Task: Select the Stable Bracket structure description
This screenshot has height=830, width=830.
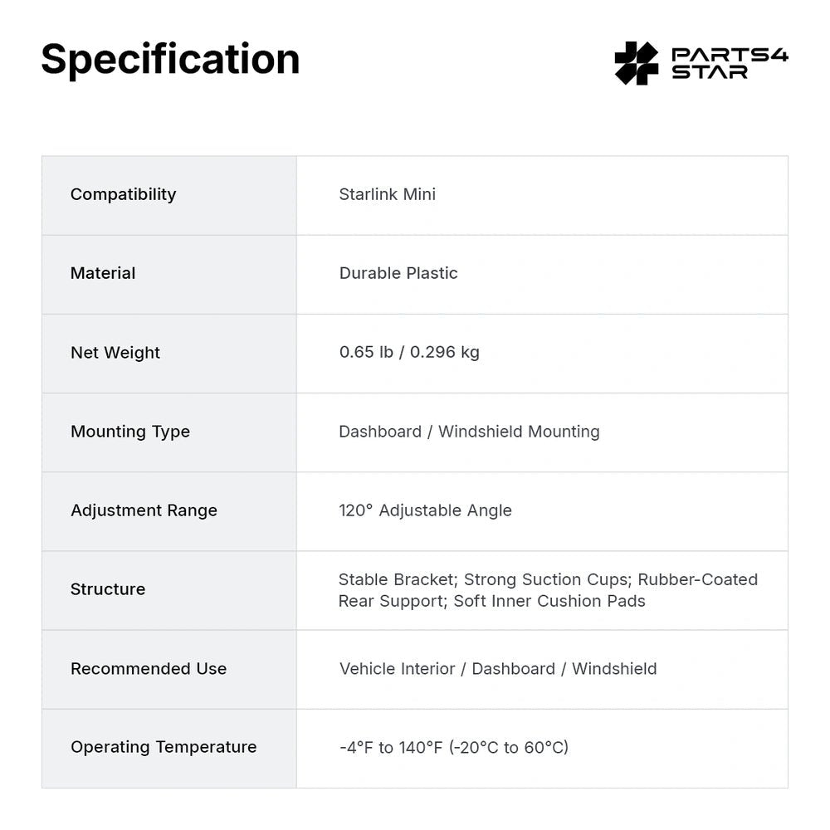Action: click(x=549, y=590)
